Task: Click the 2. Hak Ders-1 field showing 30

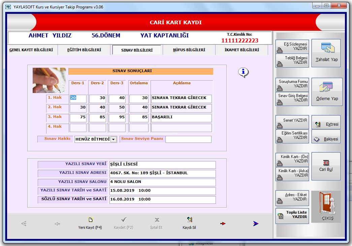Action: pyautogui.click(x=78, y=107)
